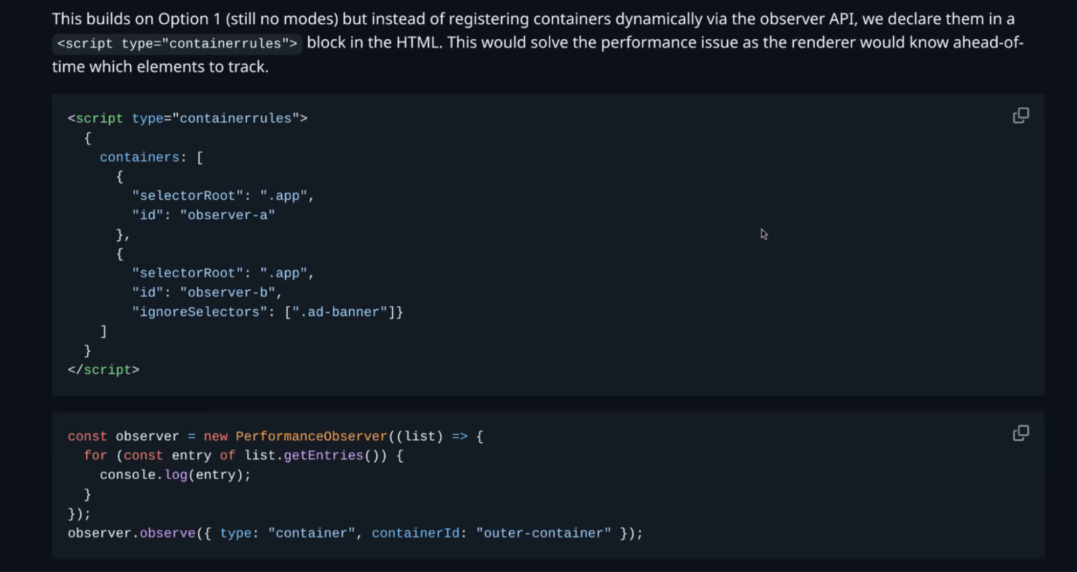Copy the containerrules script code block

click(x=1020, y=115)
